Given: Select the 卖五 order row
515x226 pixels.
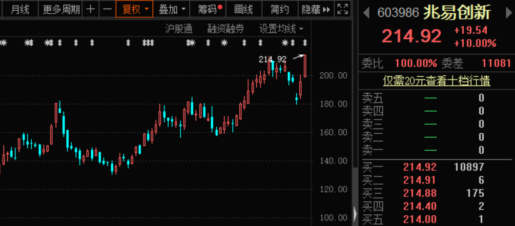Looking at the screenshot, I should [437, 98].
